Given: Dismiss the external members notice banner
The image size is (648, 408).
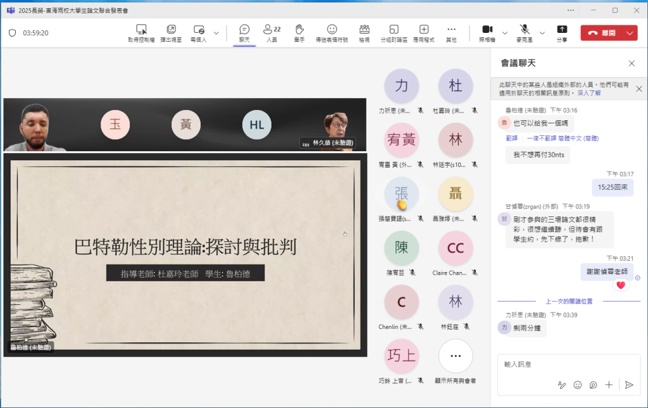Looking at the screenshot, I should click(x=639, y=89).
